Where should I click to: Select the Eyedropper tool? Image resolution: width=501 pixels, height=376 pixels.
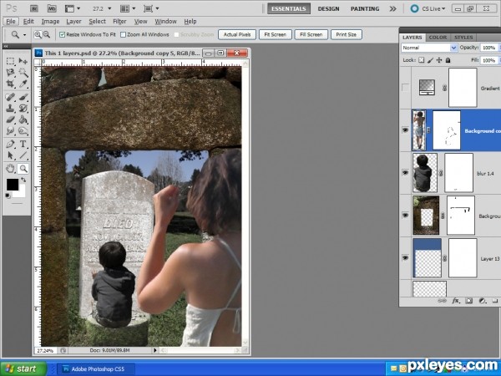[x=23, y=84]
